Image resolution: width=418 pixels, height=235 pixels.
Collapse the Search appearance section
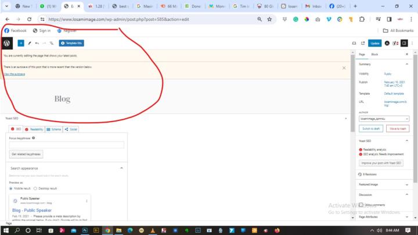point(121,168)
